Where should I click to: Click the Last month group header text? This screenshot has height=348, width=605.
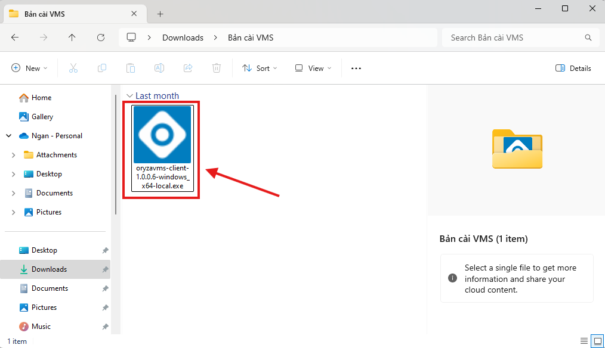pos(157,95)
